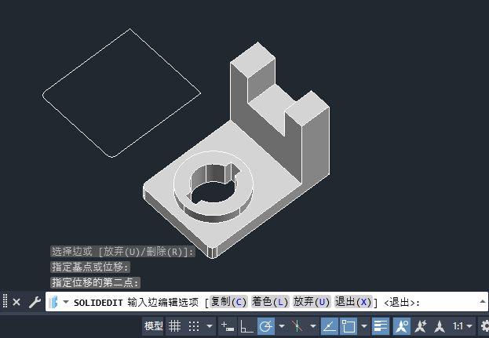Choose the 放弃(U) undo option

pos(312,302)
